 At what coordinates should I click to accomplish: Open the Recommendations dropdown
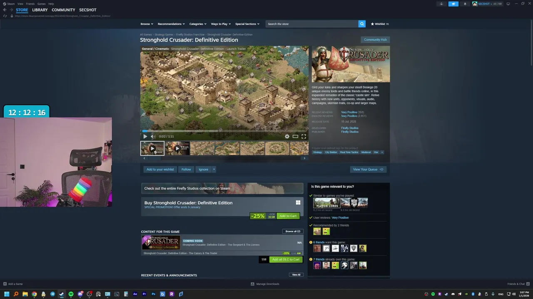point(171,24)
